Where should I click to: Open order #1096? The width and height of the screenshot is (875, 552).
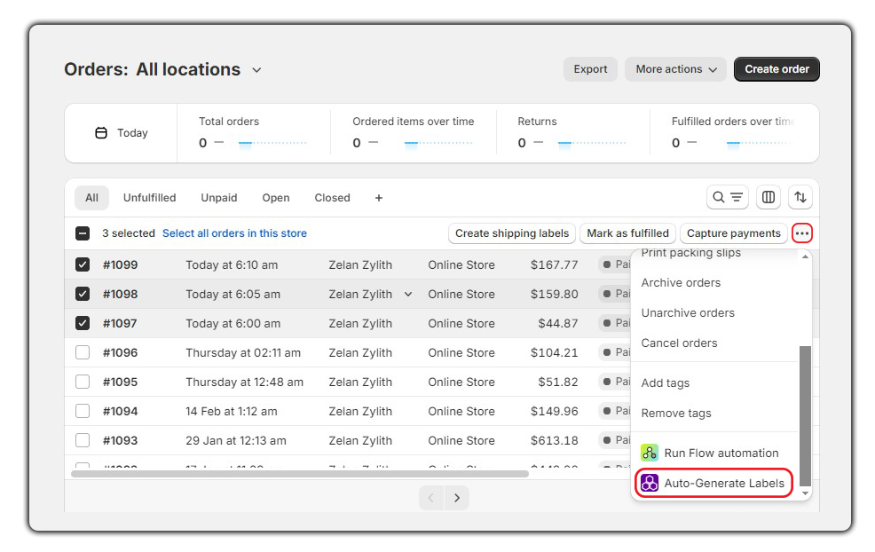point(121,352)
